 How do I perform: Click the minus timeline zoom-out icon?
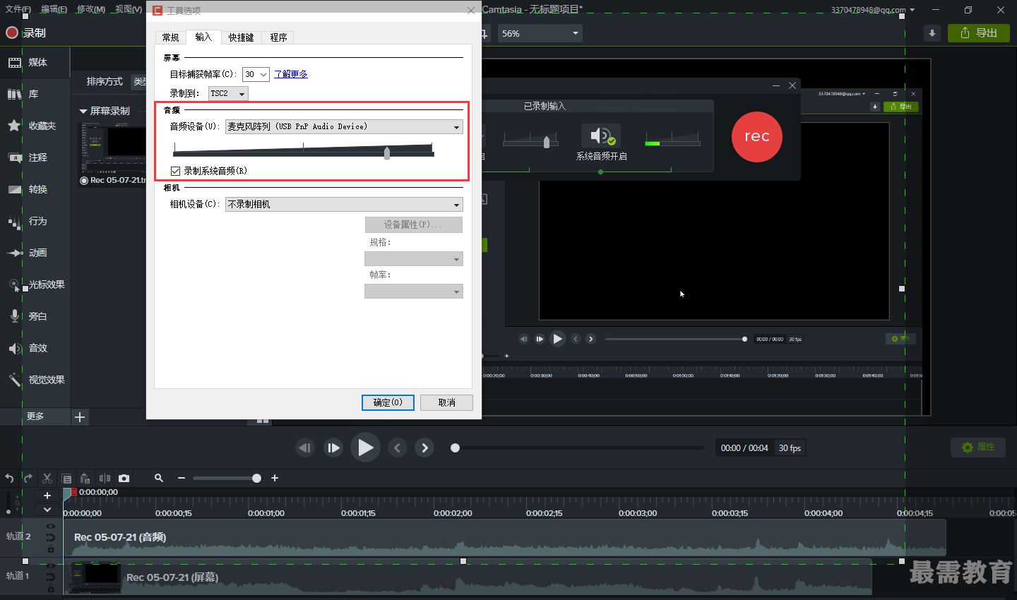(182, 478)
